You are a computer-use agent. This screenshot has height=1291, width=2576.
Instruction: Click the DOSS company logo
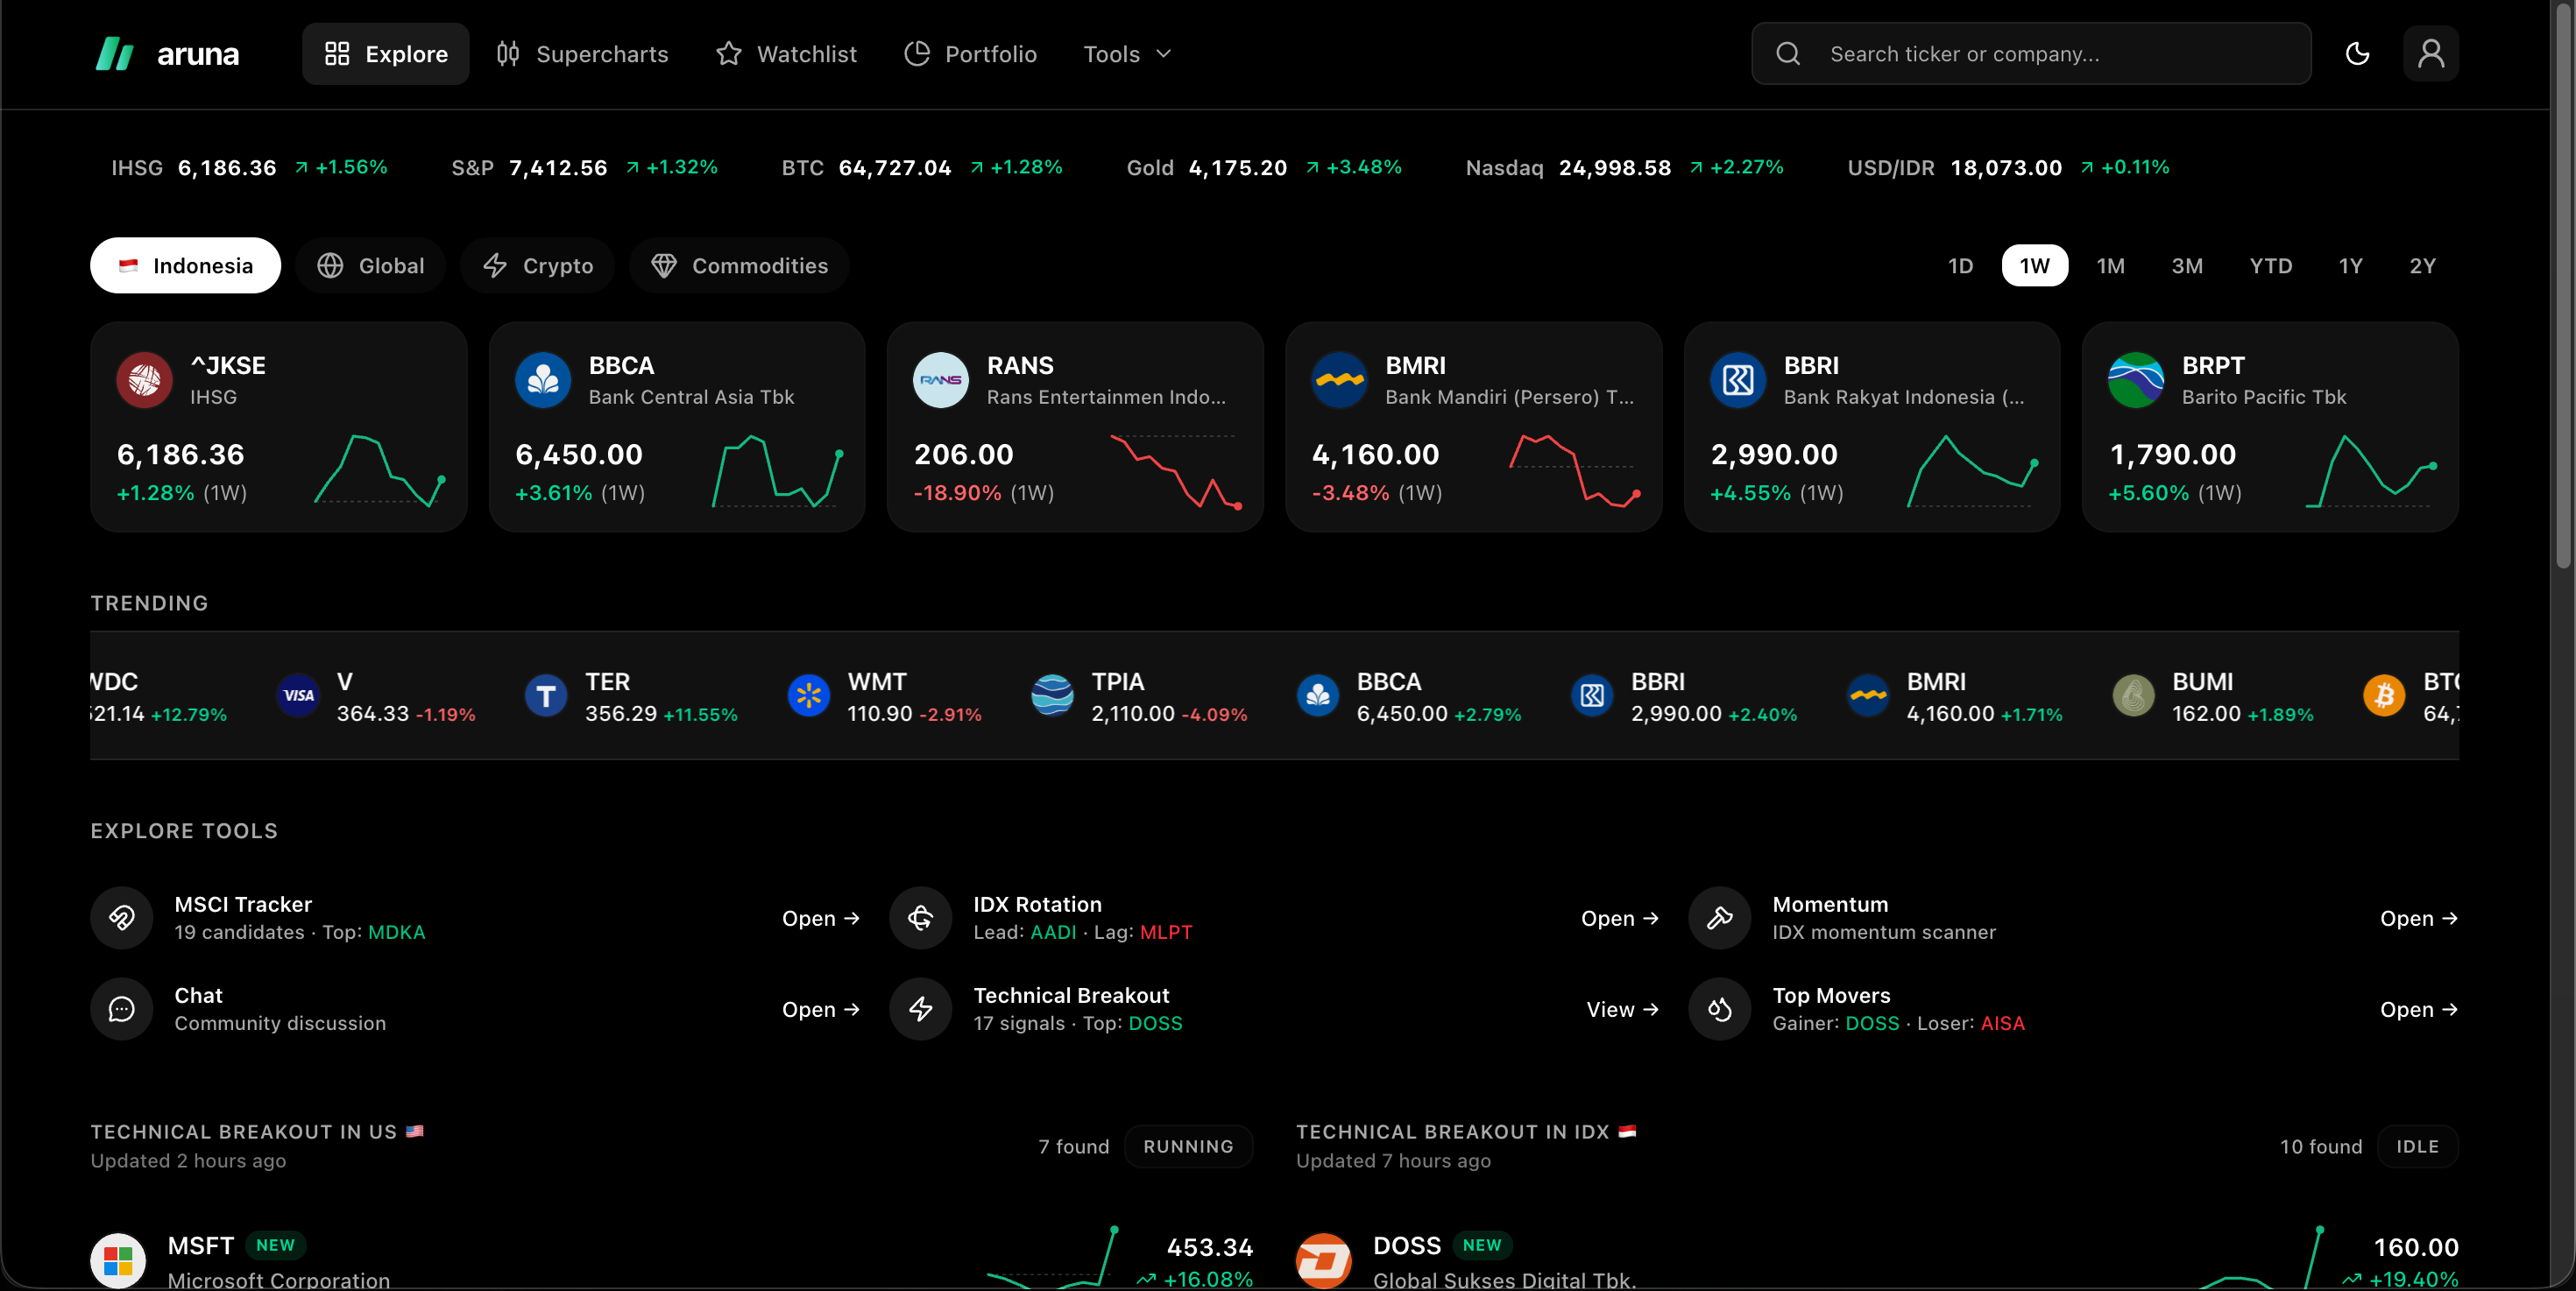coord(1324,1260)
